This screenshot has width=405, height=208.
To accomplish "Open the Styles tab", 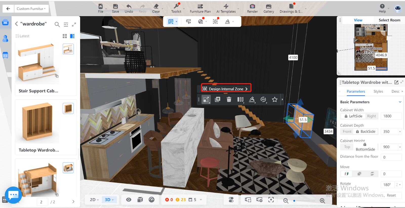I will [x=378, y=91].
